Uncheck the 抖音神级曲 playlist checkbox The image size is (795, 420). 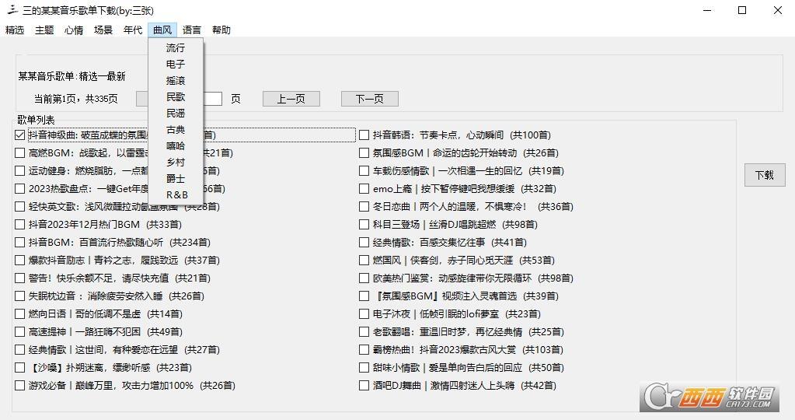click(x=20, y=135)
